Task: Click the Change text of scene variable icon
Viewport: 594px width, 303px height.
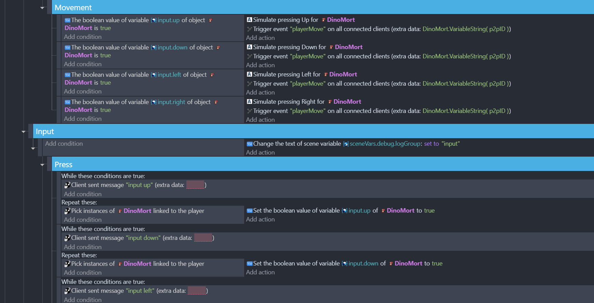Action: point(249,144)
